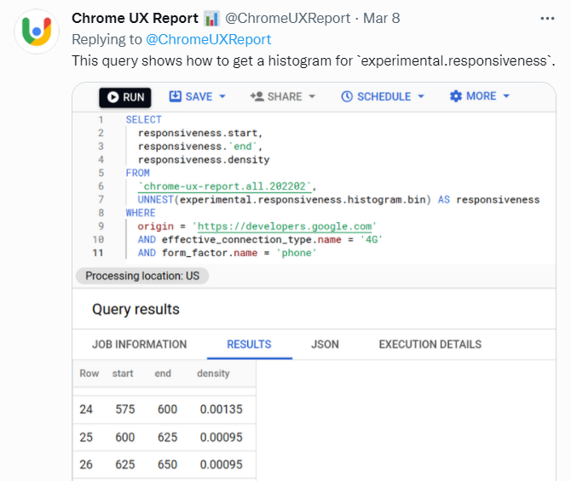
Task: Click the SELECT keyword on line 1
Action: click(x=143, y=120)
